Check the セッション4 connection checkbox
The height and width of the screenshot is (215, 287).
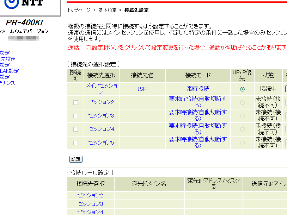pyautogui.click(x=75, y=129)
